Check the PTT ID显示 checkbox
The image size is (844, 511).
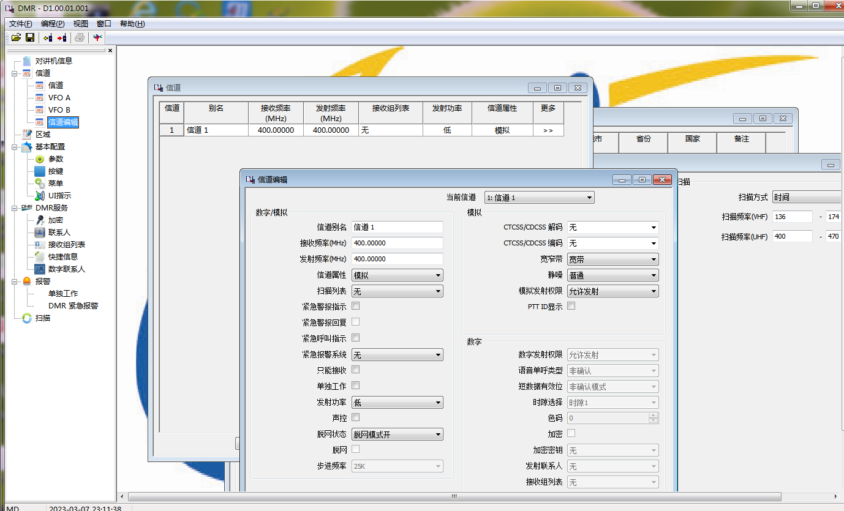click(x=571, y=306)
